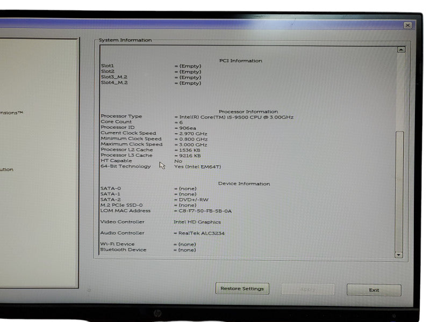Click Current Clock Speed label
Screen dimensions: 430x322
click(128, 133)
